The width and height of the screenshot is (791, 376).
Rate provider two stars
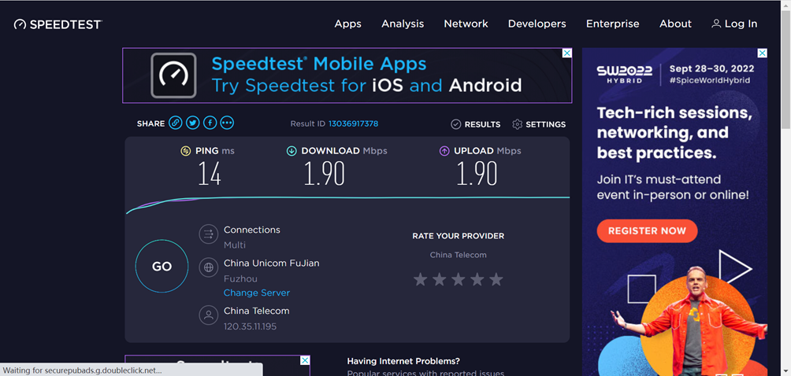click(440, 279)
